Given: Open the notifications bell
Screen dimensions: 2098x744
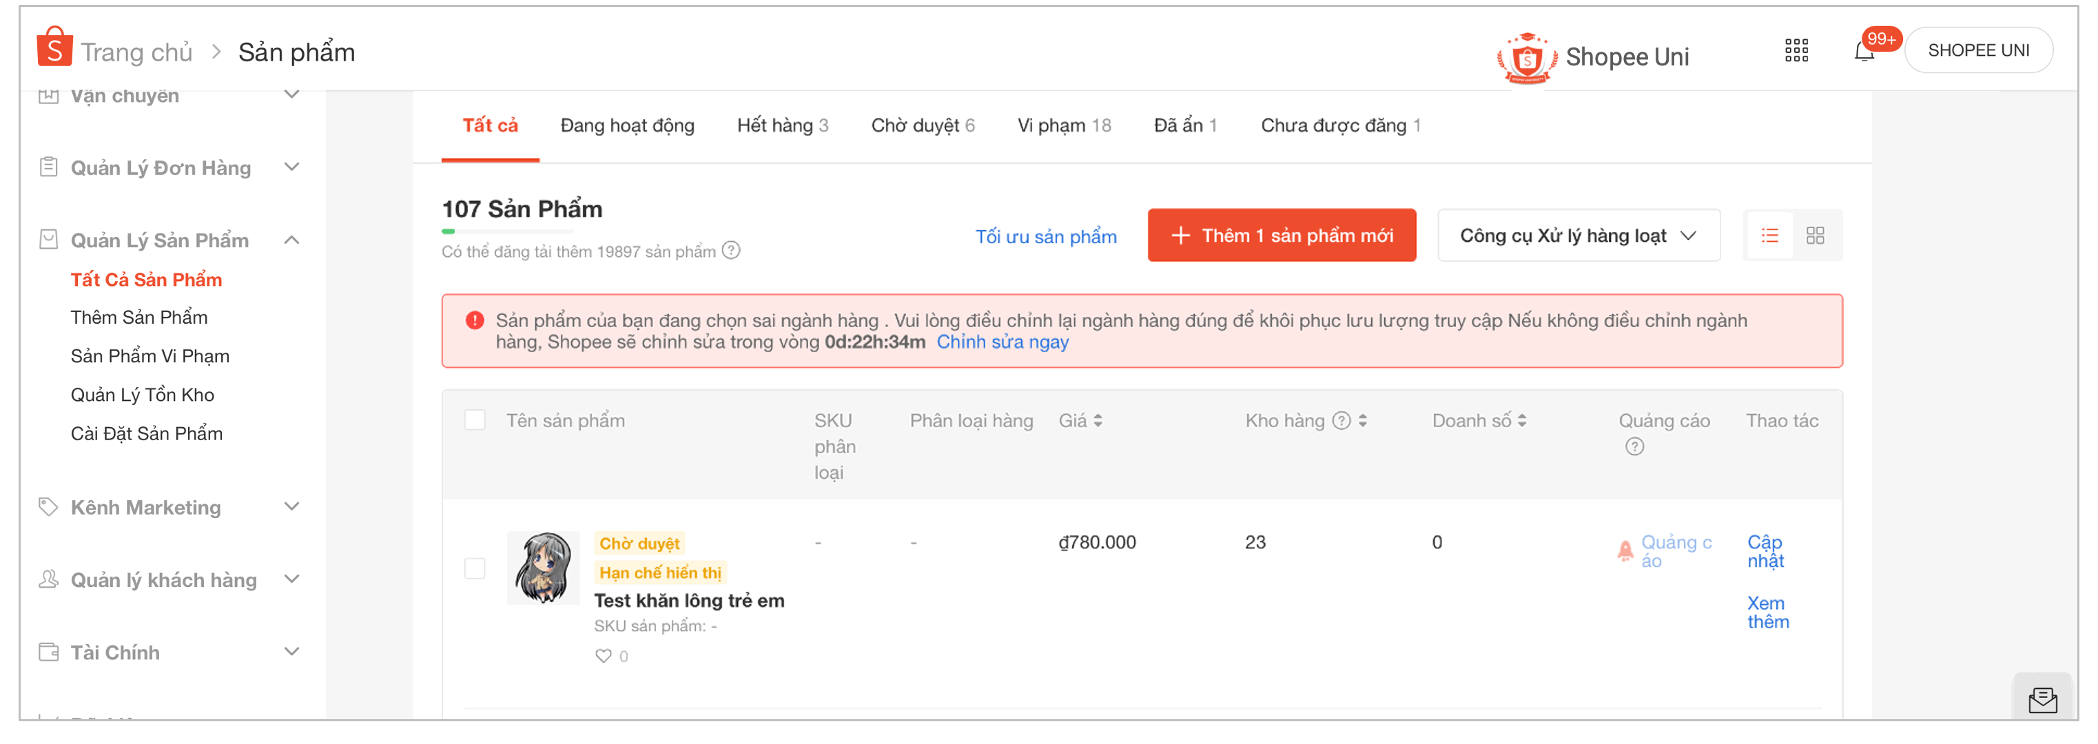Looking at the screenshot, I should (1864, 52).
